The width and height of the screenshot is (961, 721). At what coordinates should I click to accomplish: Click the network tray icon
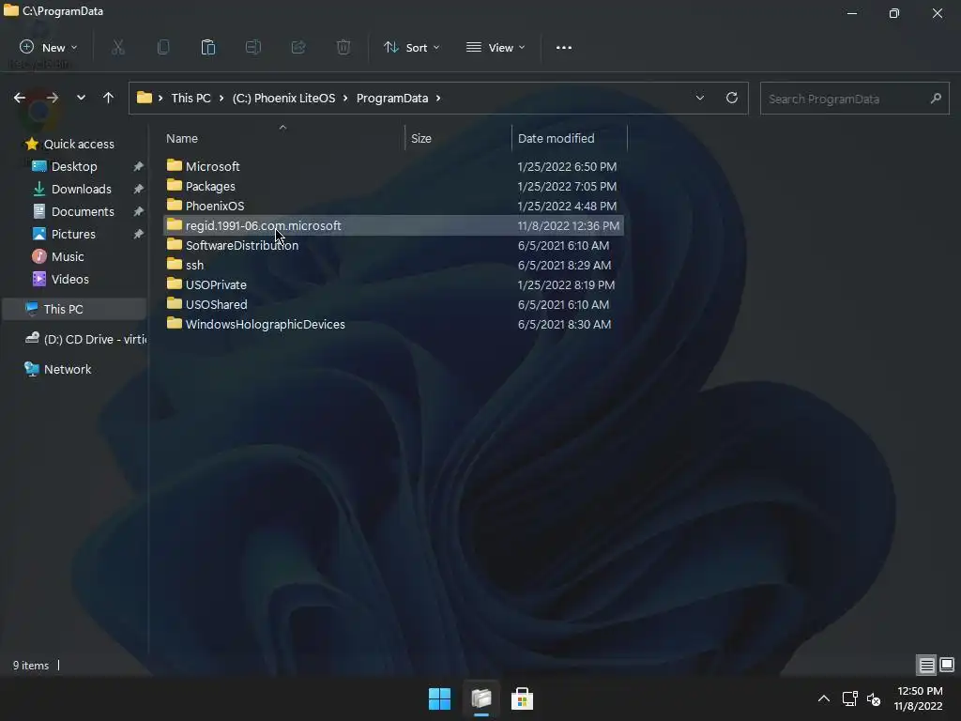click(849, 698)
